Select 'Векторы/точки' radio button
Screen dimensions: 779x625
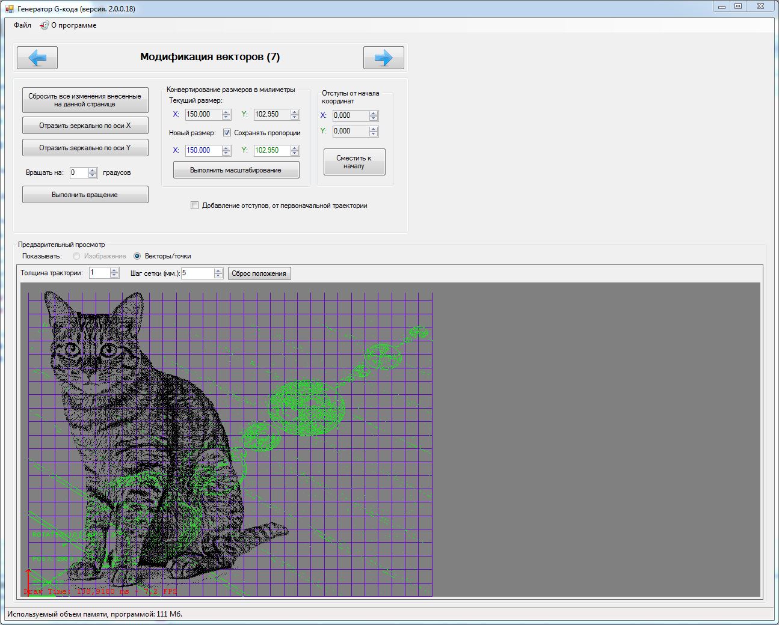(137, 256)
